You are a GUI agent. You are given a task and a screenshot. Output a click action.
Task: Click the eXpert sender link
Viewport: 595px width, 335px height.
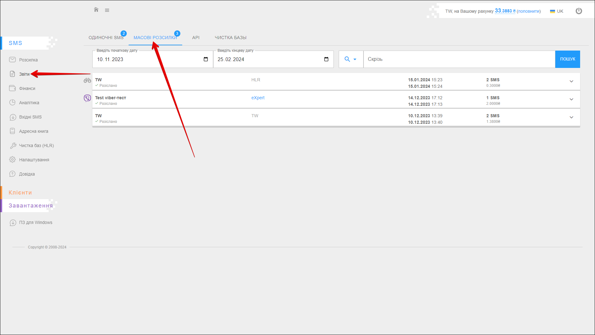pyautogui.click(x=258, y=98)
